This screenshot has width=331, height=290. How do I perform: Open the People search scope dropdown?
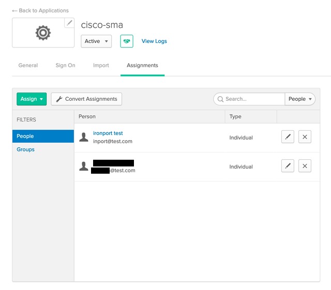coord(300,99)
